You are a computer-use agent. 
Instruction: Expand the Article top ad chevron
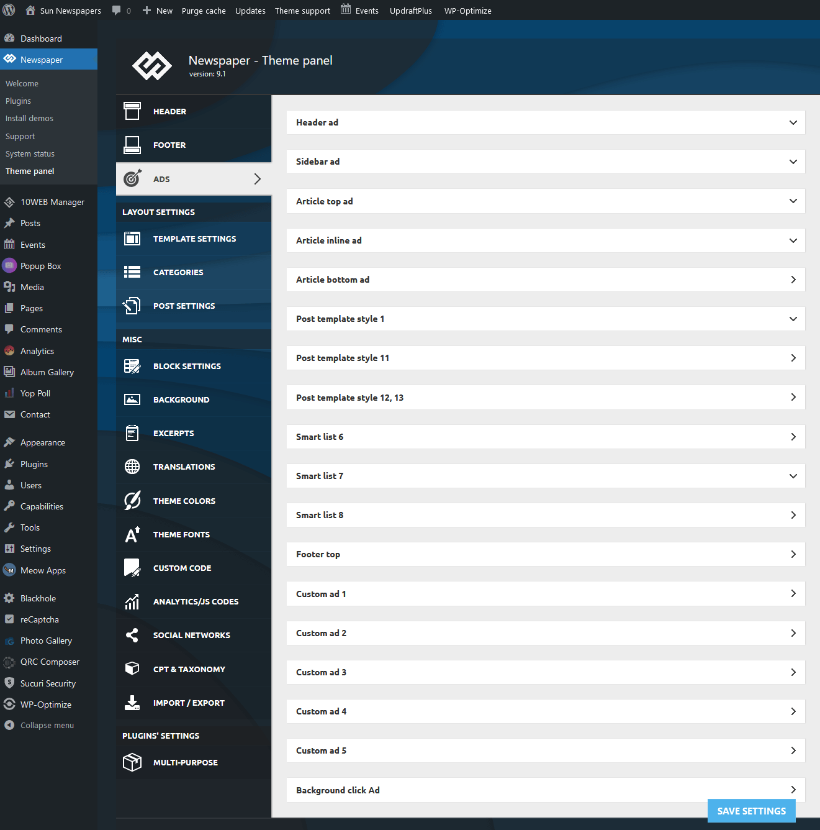[793, 201]
